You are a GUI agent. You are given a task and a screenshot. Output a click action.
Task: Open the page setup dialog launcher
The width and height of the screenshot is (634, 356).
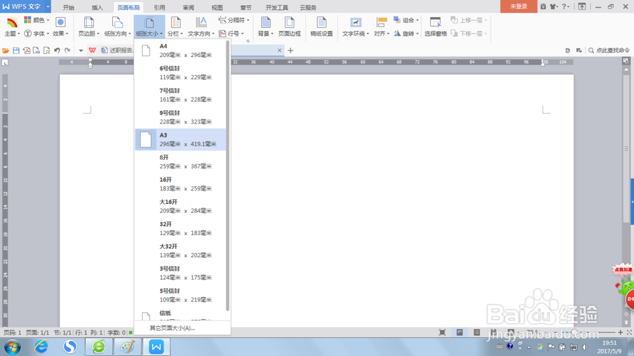(x=248, y=41)
